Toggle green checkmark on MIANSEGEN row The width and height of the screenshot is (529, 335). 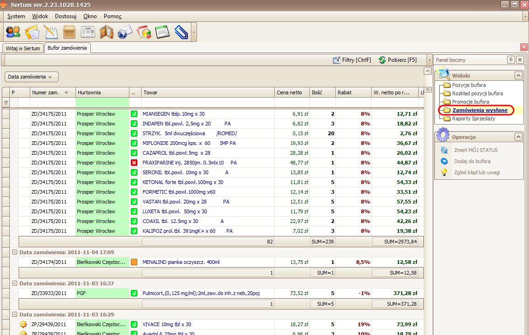(134, 114)
